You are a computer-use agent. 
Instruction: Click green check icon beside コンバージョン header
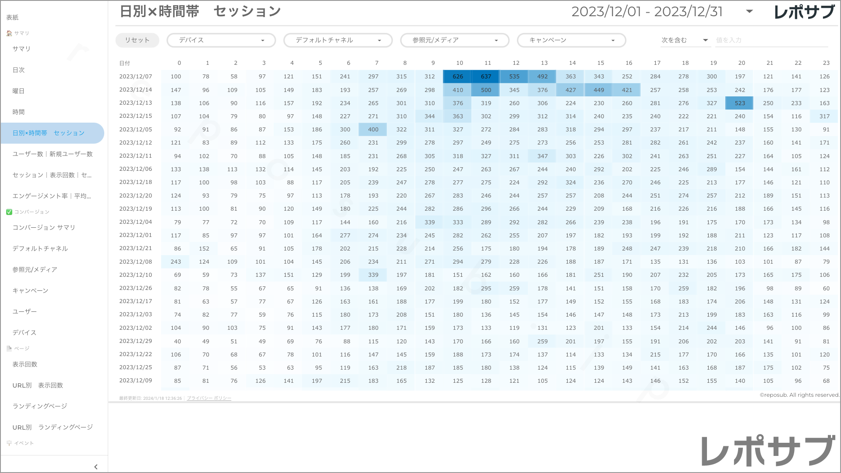[9, 212]
